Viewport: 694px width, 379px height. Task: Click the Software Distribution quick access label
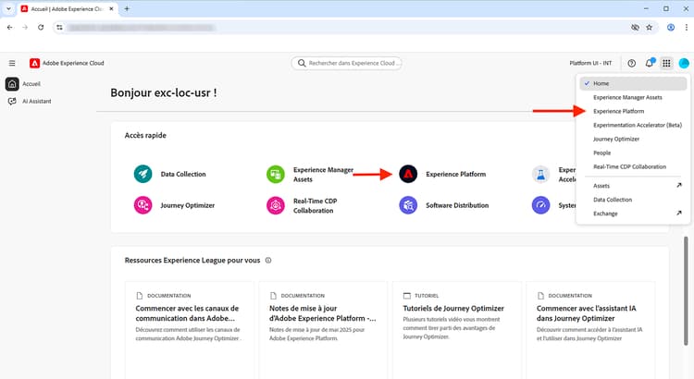pyautogui.click(x=457, y=205)
